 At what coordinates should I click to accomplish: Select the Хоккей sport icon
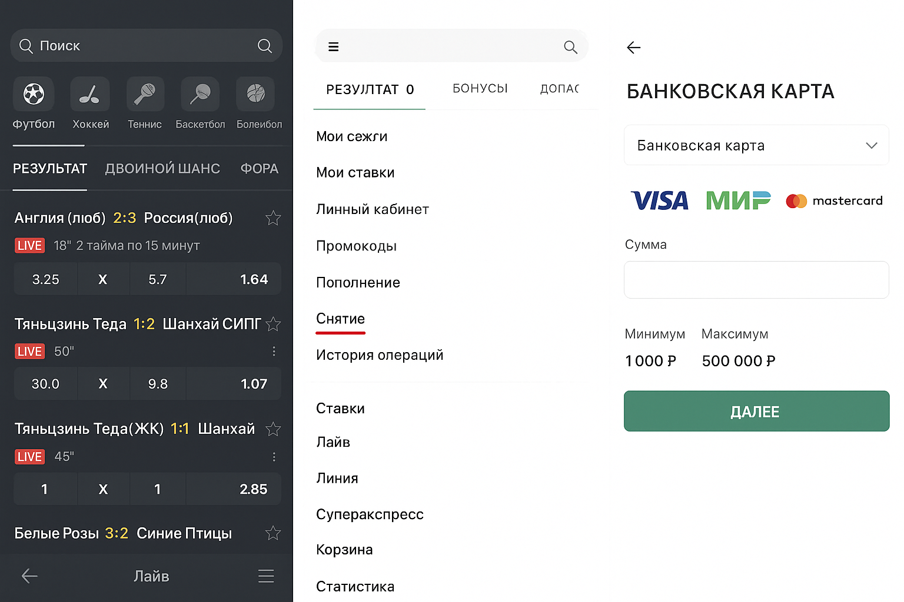[x=90, y=95]
